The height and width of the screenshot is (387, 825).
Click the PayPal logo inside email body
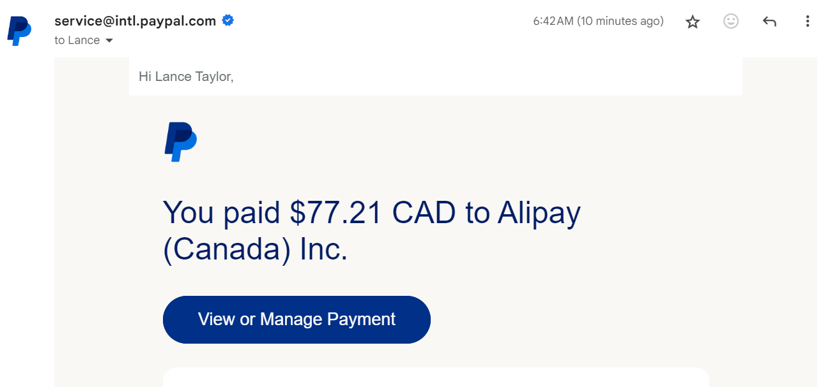180,142
